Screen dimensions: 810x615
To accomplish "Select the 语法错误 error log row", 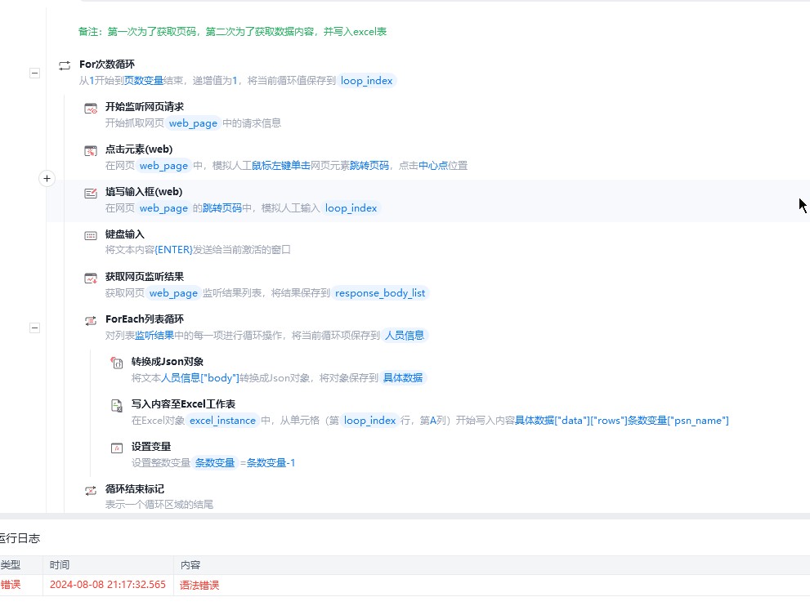I will [405, 585].
